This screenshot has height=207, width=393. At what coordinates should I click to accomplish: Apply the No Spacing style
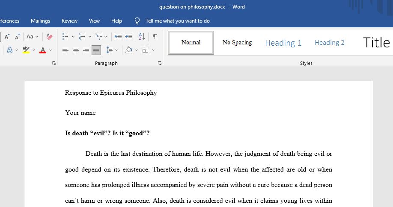237,43
